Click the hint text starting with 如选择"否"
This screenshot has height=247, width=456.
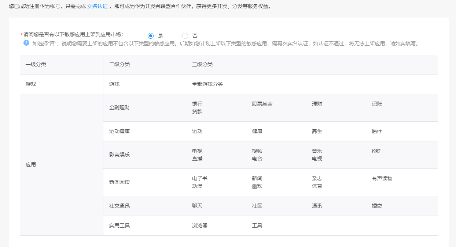225,43
